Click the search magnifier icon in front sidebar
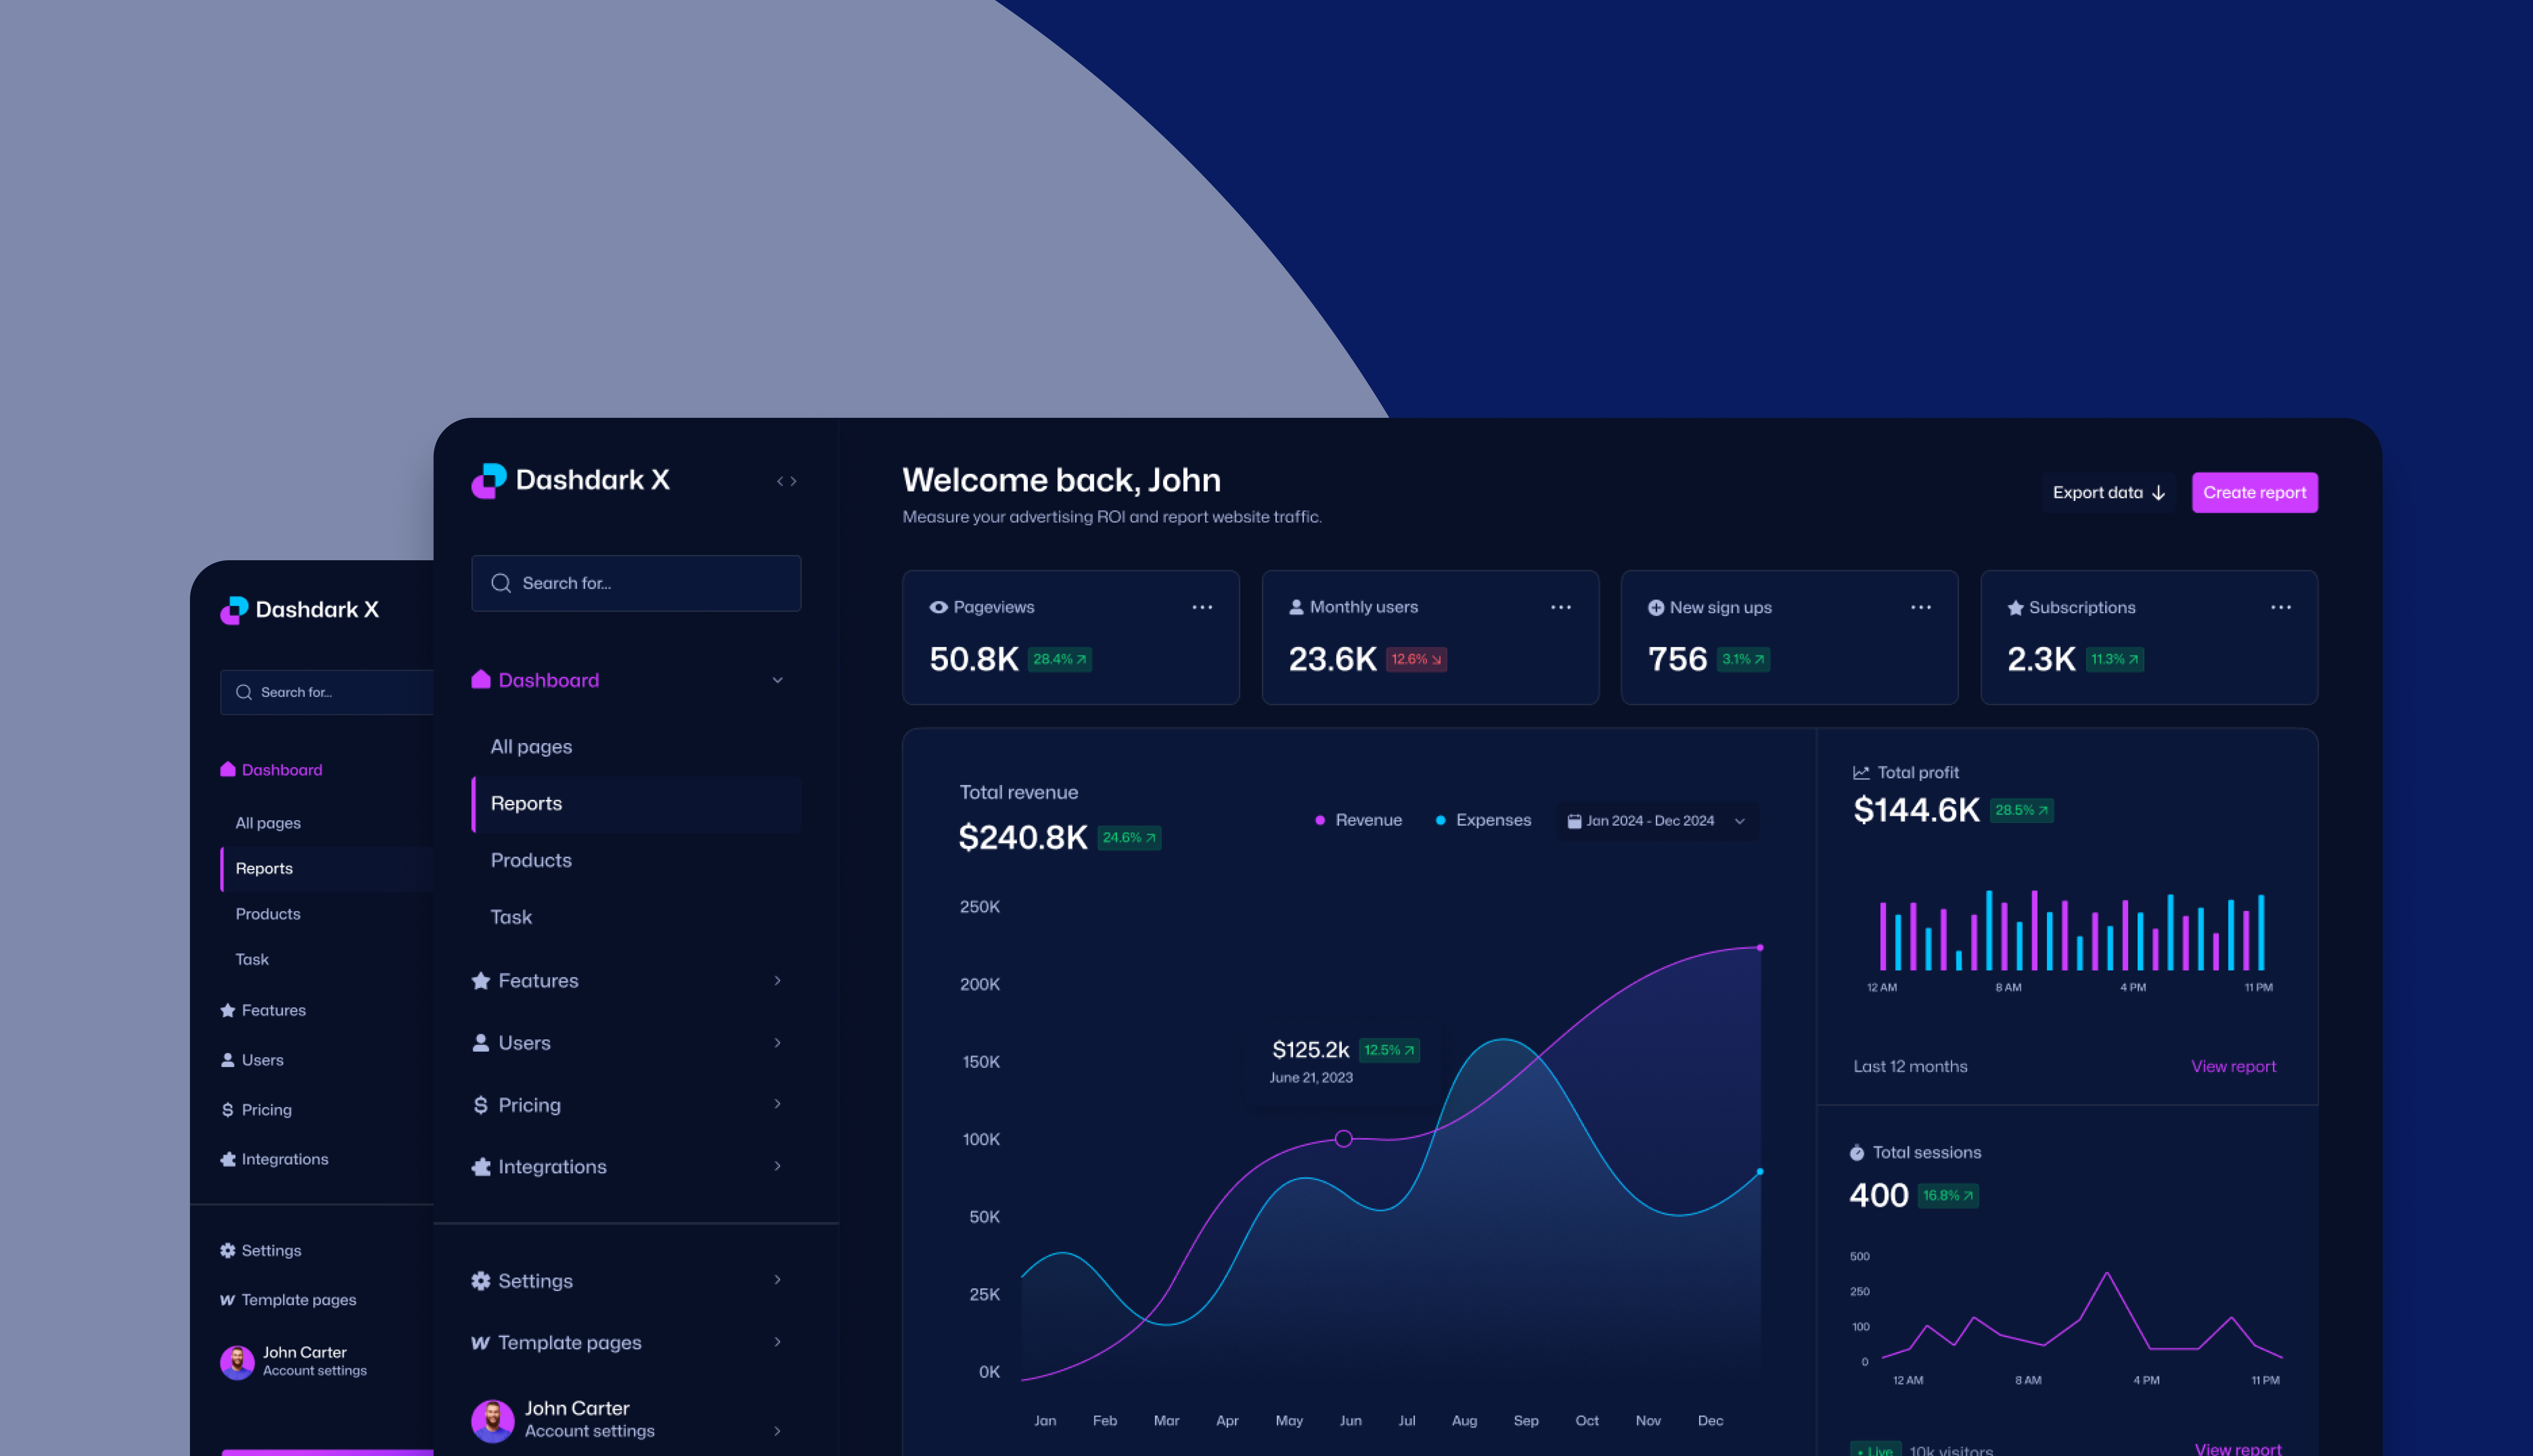This screenshot has width=2533, height=1456. point(501,583)
